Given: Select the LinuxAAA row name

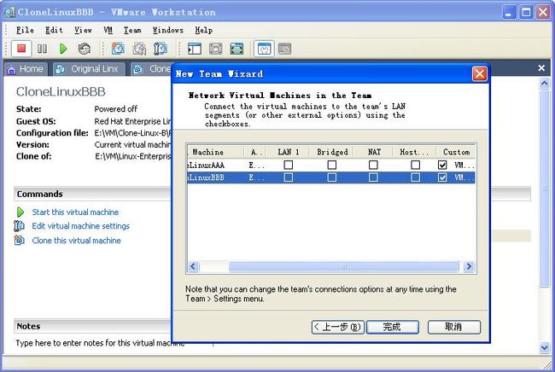Looking at the screenshot, I should click(206, 166).
